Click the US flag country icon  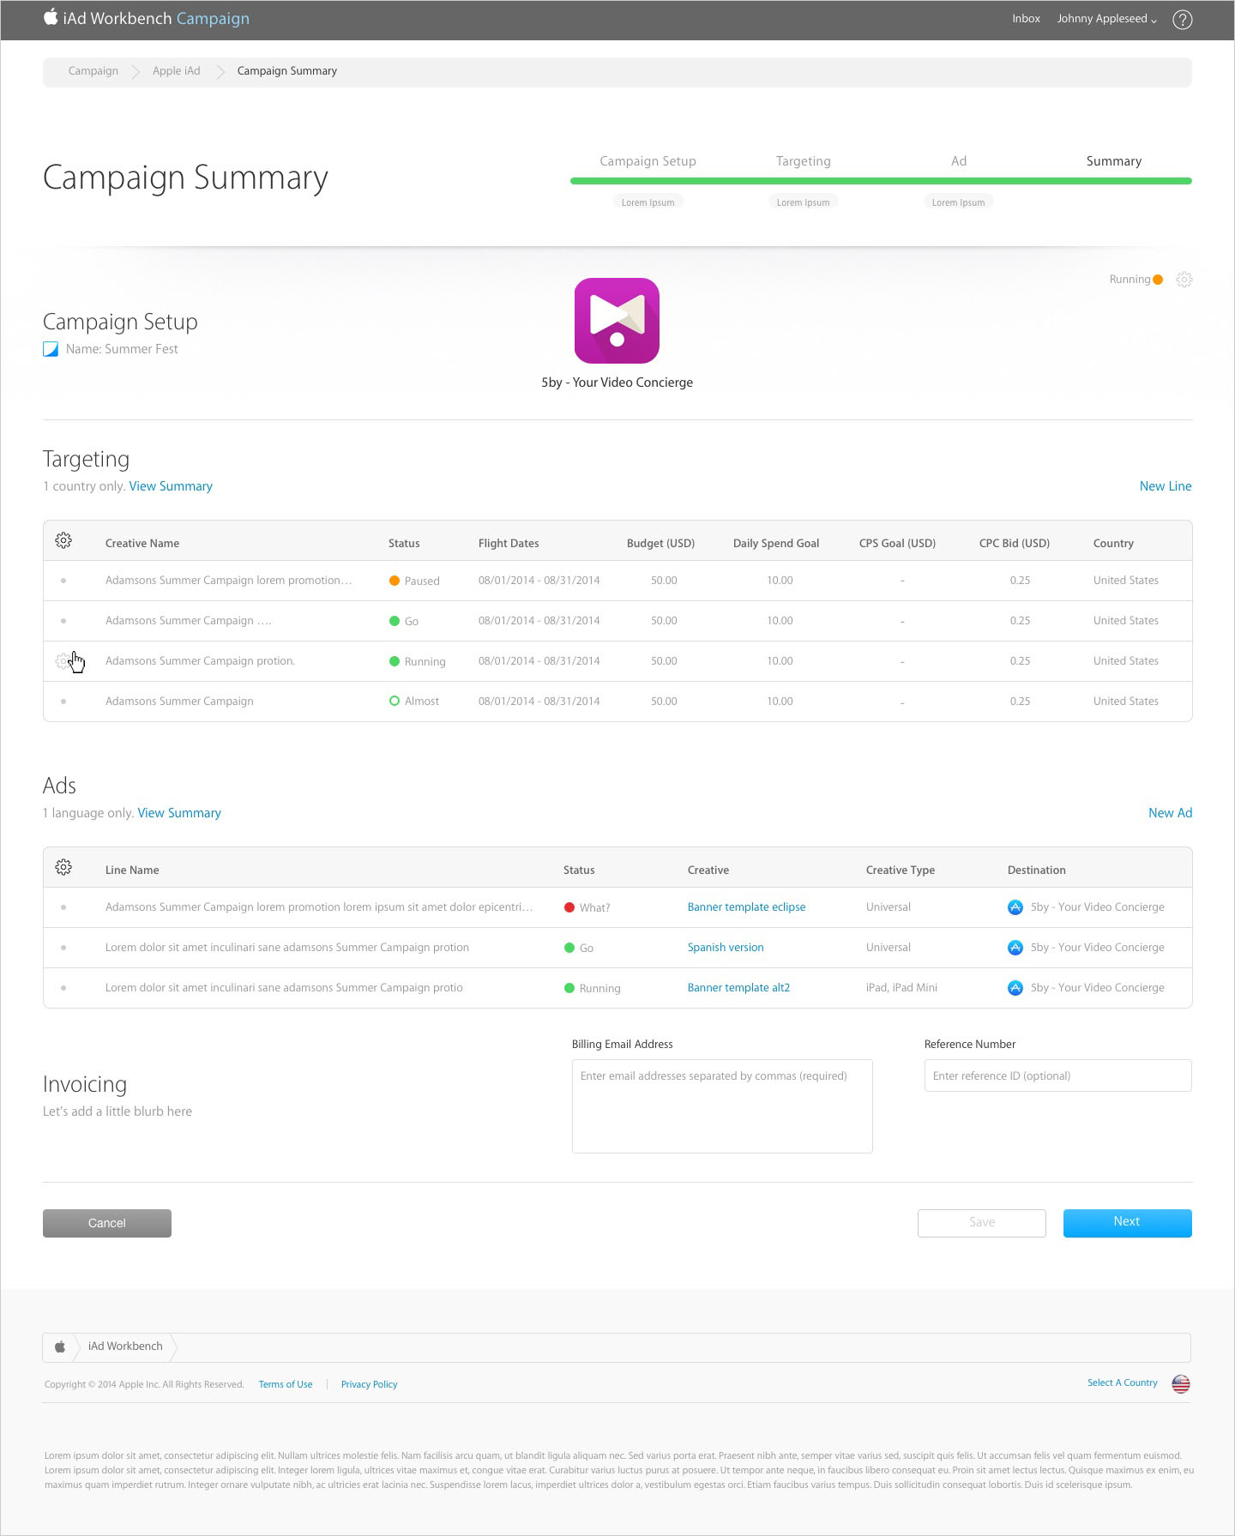[x=1180, y=1383]
